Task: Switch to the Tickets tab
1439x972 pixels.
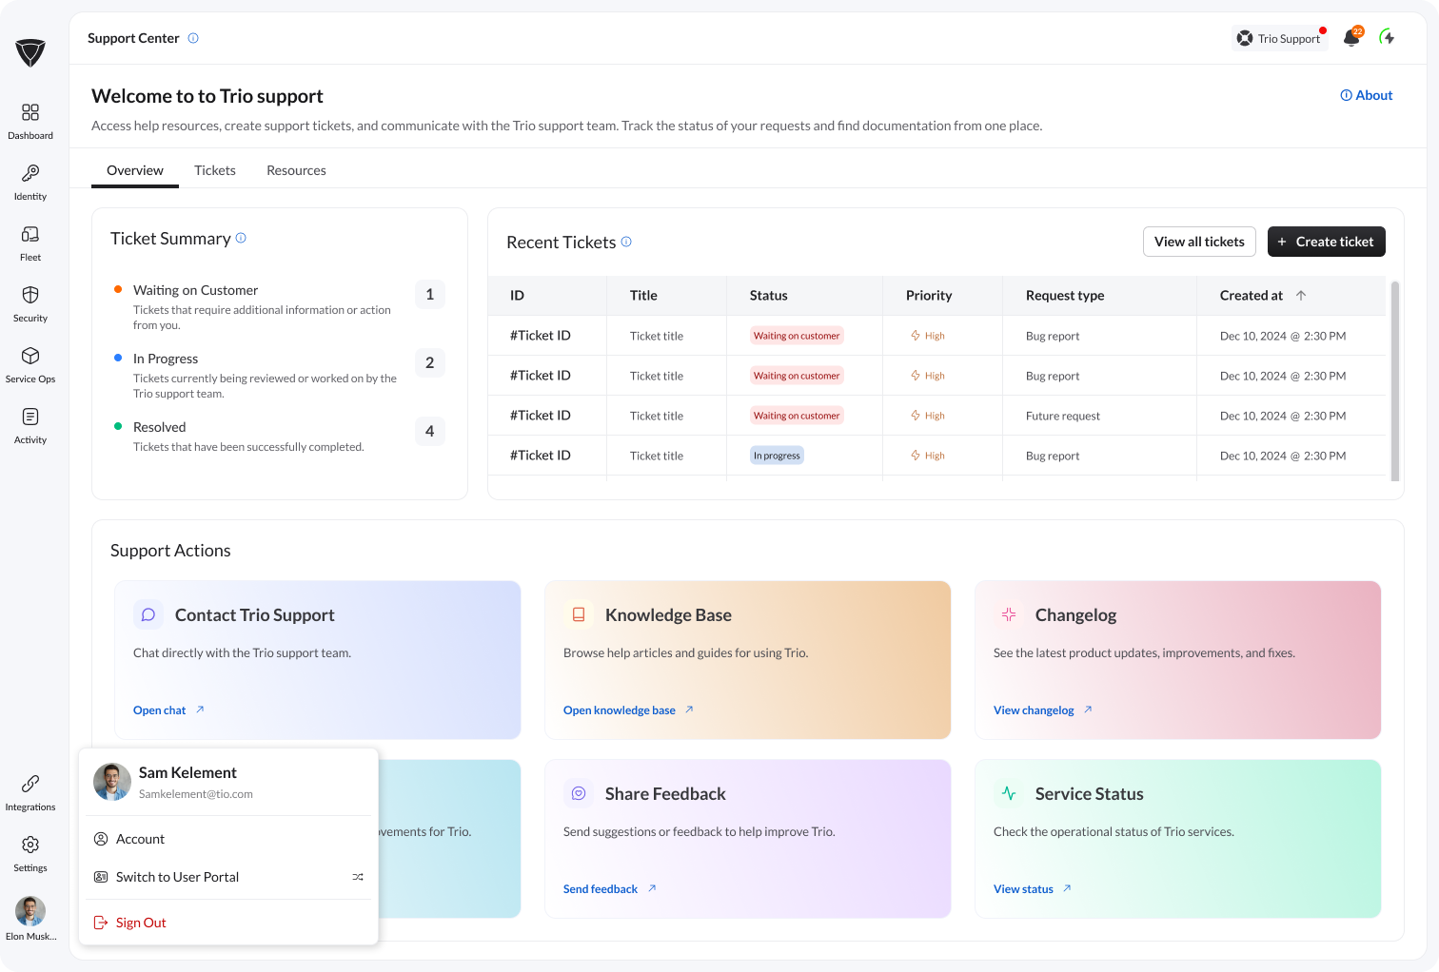Action: point(215,170)
